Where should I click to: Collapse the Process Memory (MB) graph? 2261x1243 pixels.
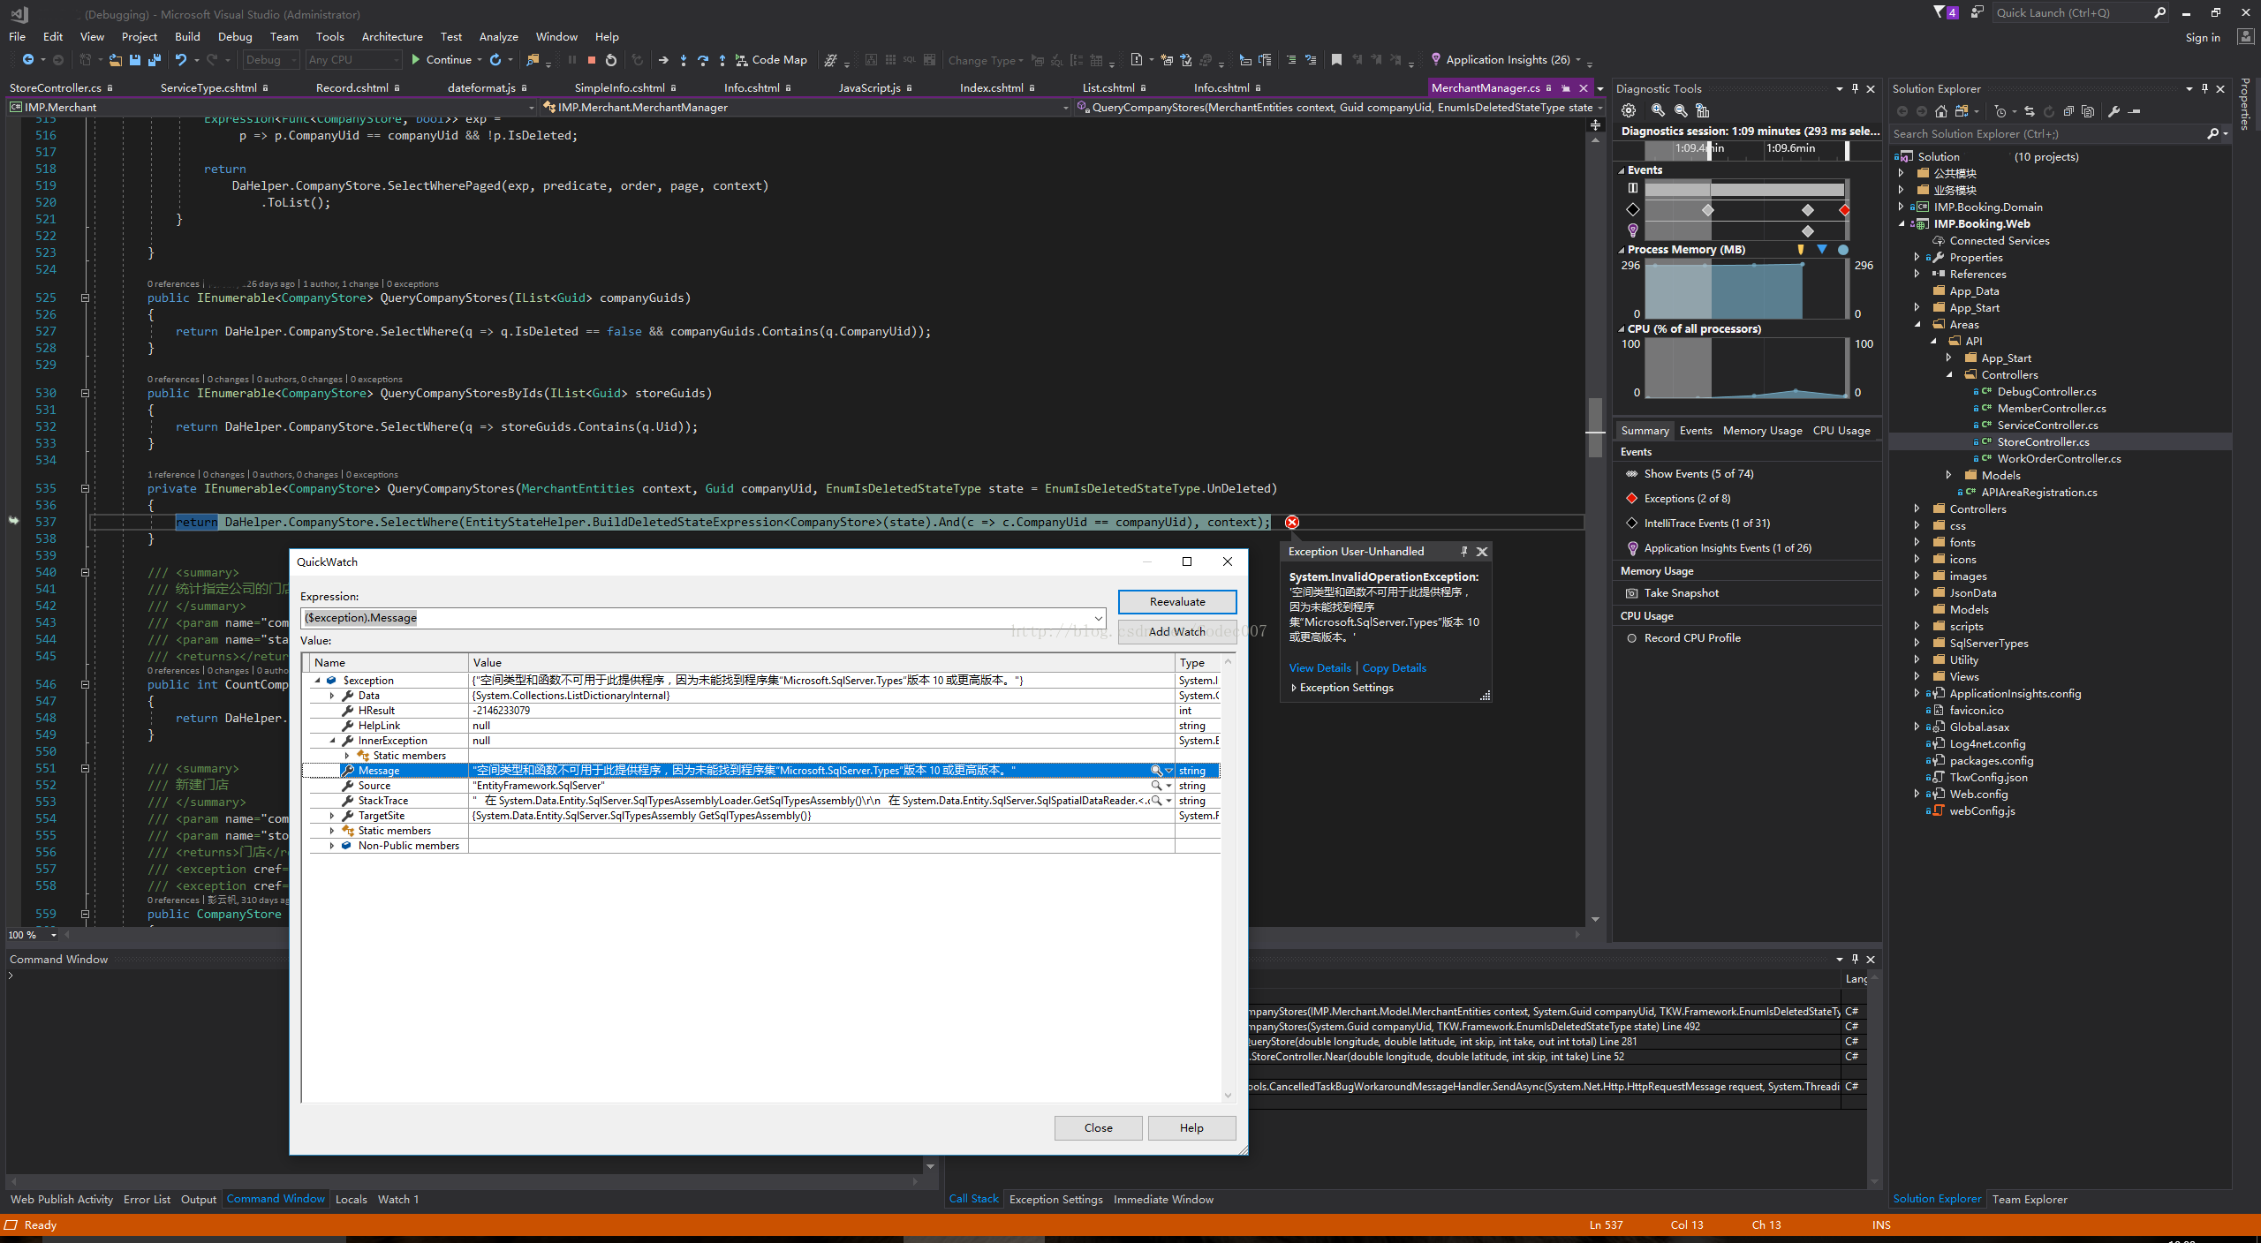[x=1622, y=250]
